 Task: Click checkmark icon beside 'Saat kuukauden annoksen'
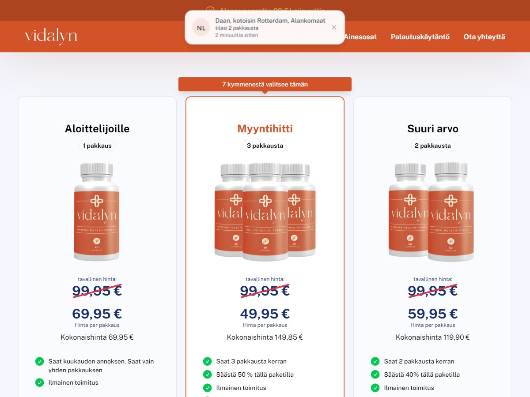(x=40, y=362)
